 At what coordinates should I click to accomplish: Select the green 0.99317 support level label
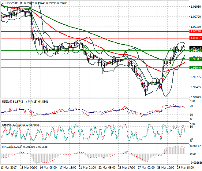click(x=196, y=59)
